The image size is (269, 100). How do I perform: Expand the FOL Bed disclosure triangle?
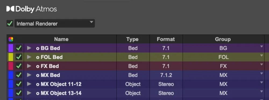(29, 57)
